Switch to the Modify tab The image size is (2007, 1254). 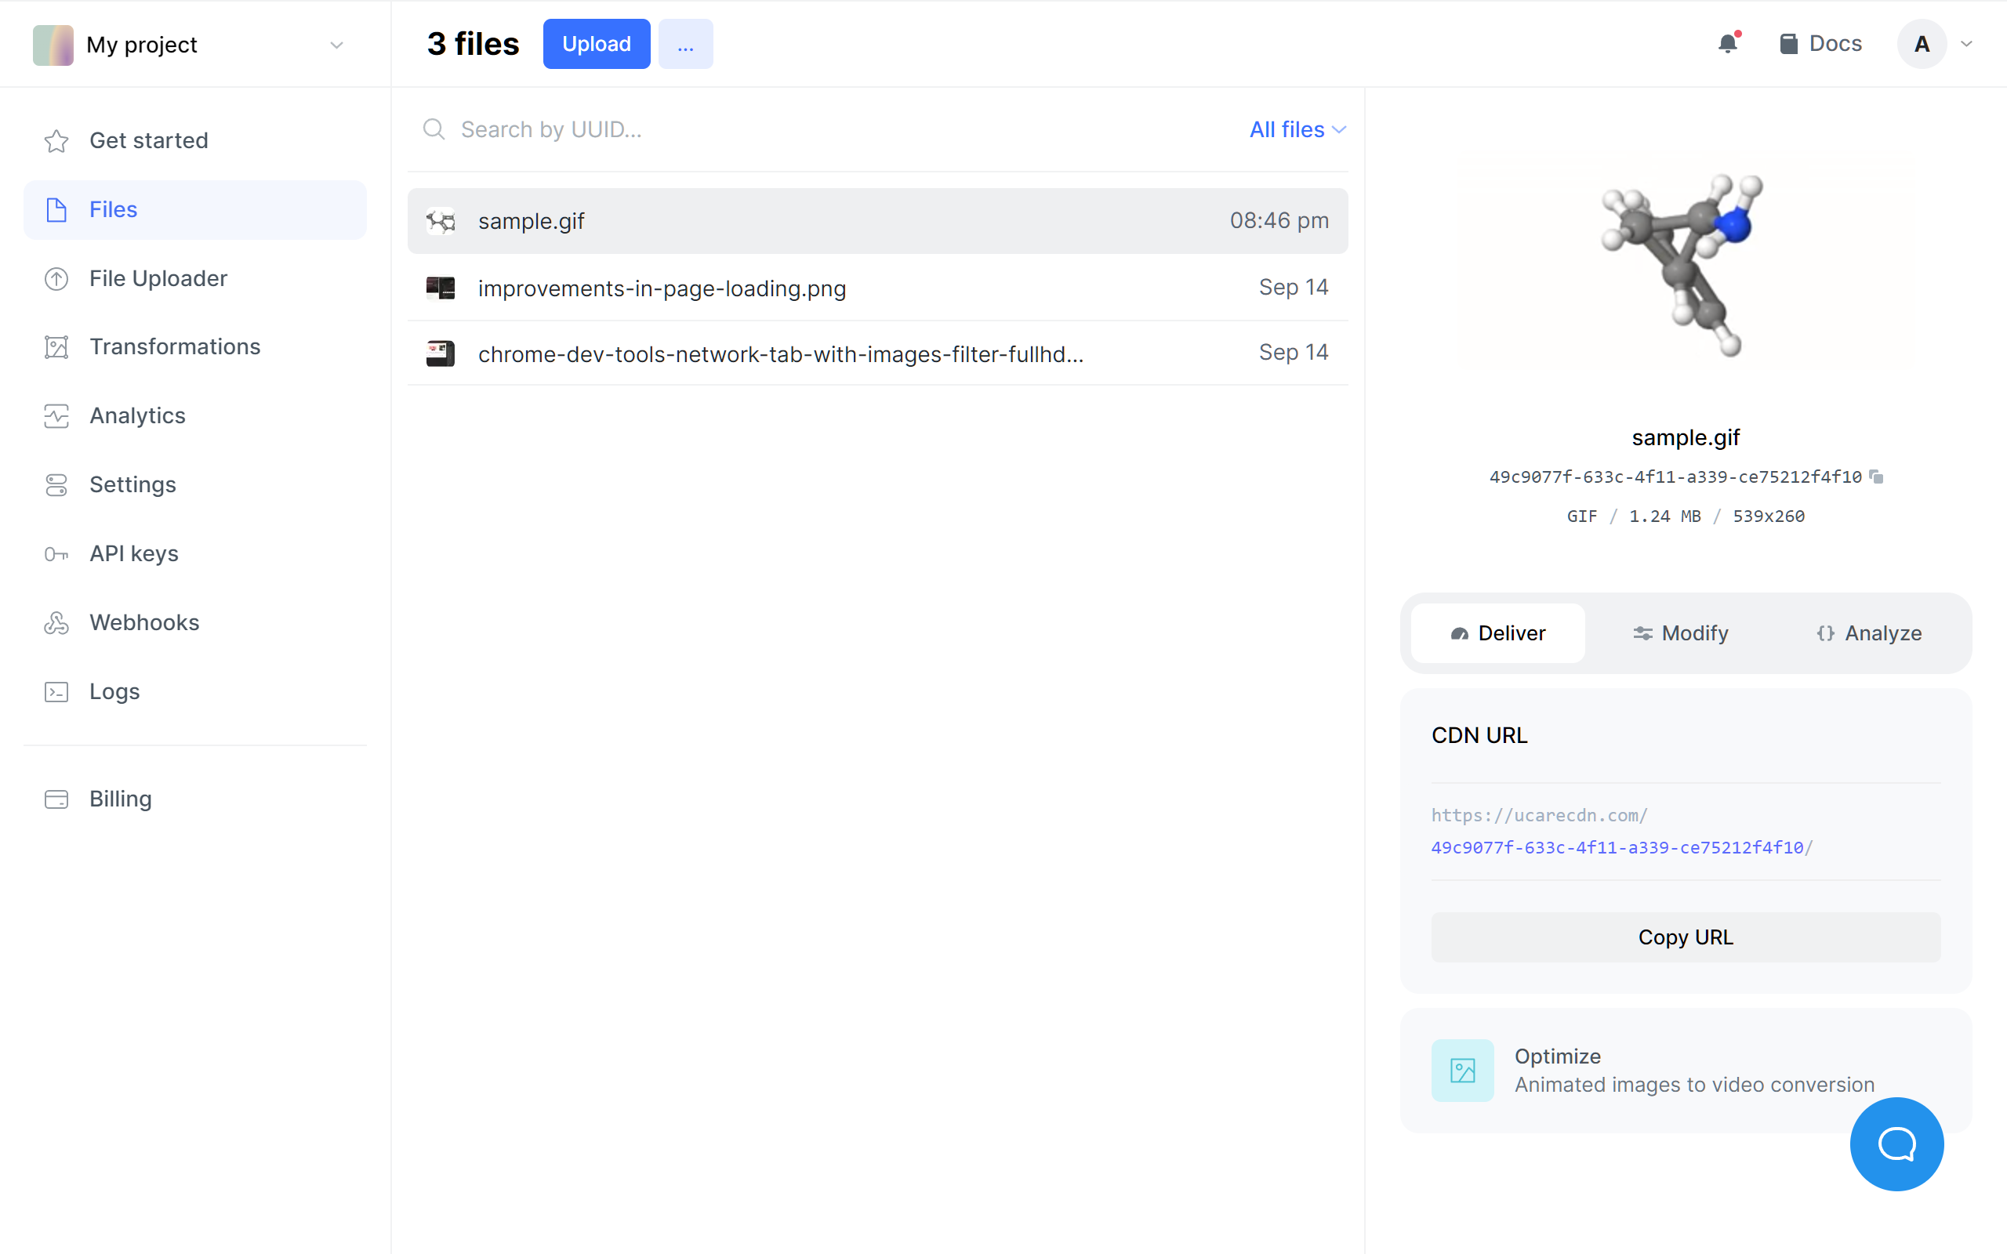point(1679,632)
